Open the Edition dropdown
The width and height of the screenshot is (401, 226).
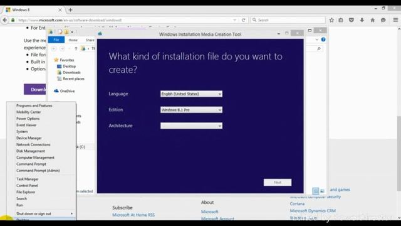click(x=191, y=110)
